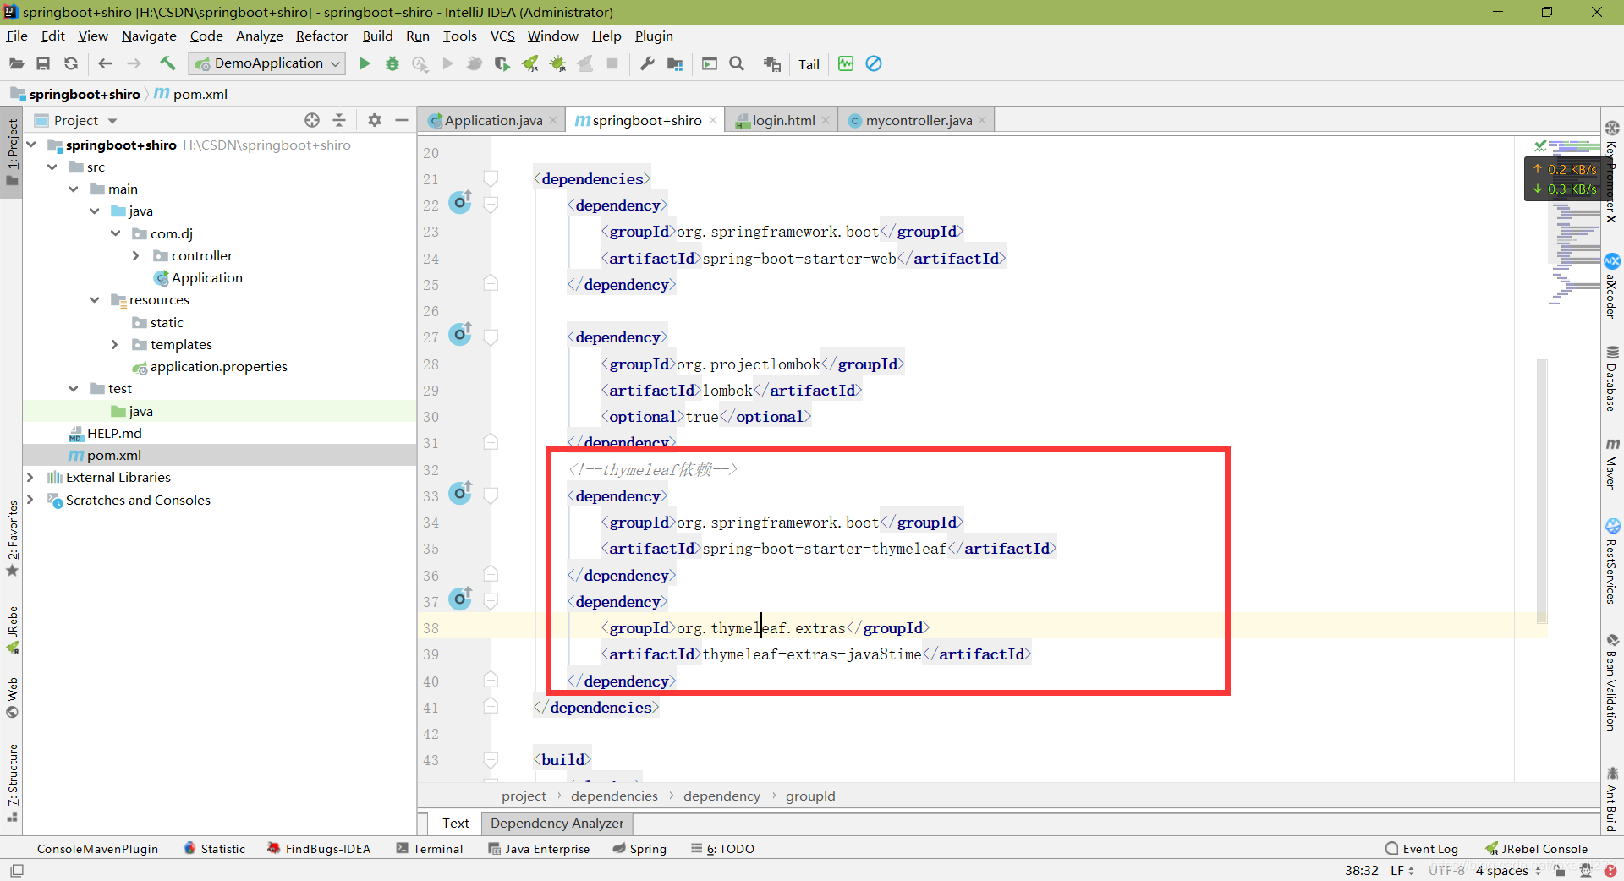Viewport: 1624px width, 881px height.
Task: Click the Build project hammer icon
Action: 167,63
